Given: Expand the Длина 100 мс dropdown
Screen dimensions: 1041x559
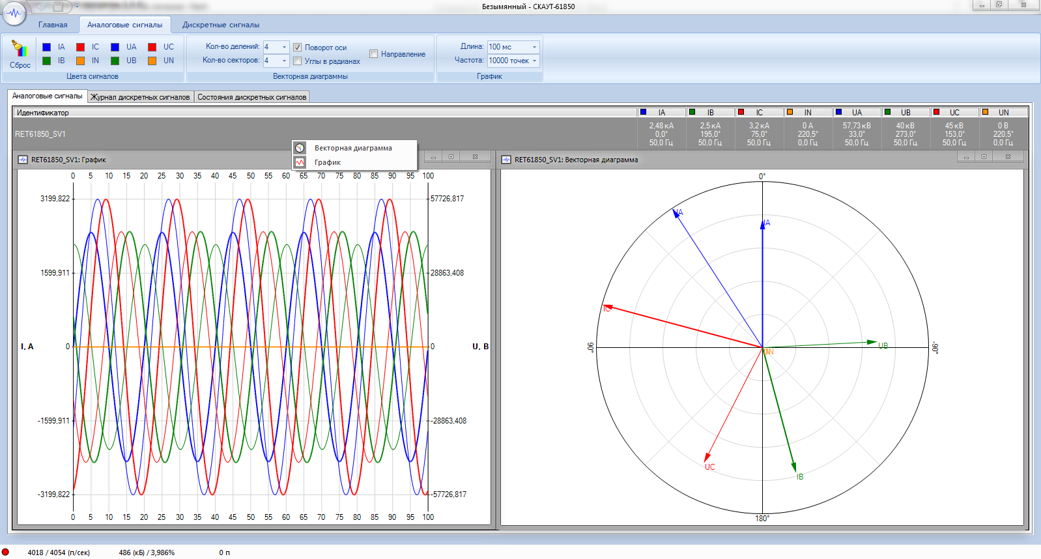Looking at the screenshot, I should 534,47.
